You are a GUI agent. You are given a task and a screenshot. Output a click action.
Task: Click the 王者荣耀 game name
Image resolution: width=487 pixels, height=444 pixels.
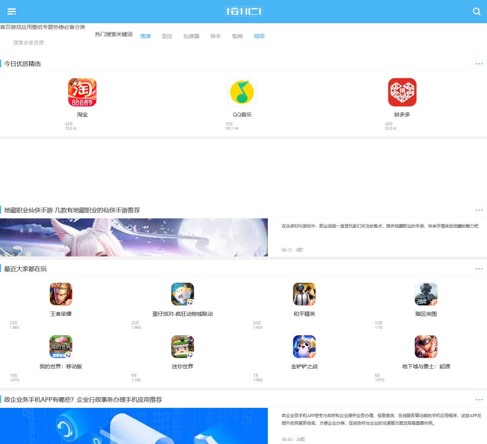(61, 314)
